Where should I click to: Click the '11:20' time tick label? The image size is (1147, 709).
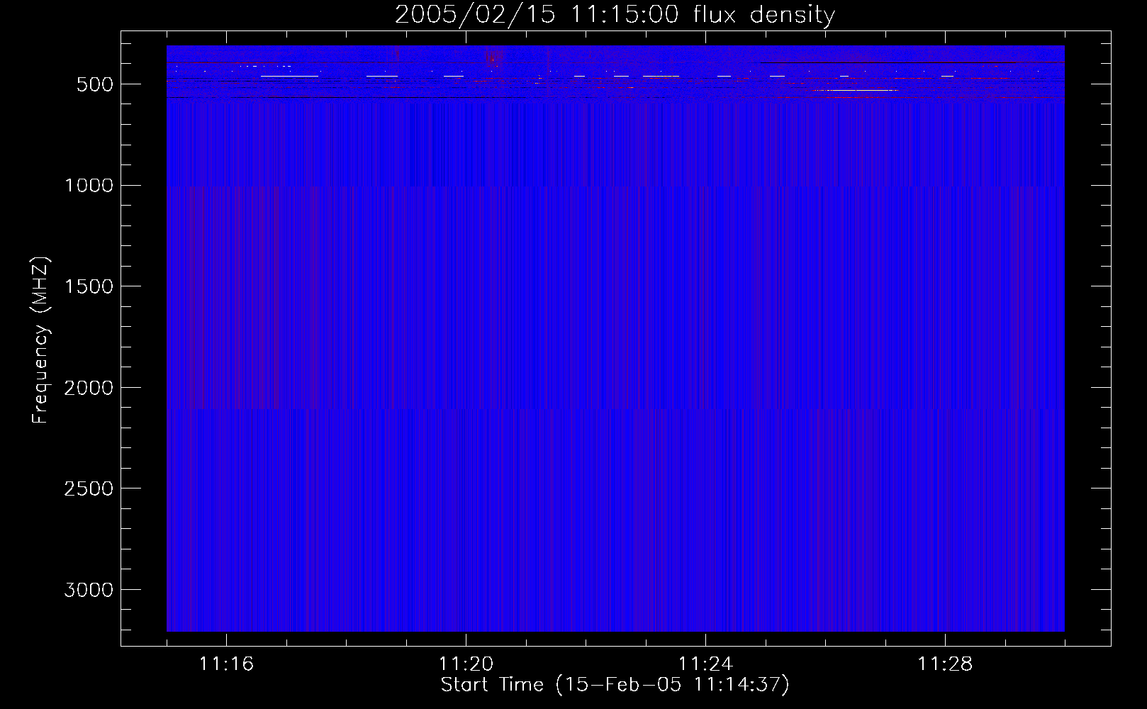click(466, 664)
